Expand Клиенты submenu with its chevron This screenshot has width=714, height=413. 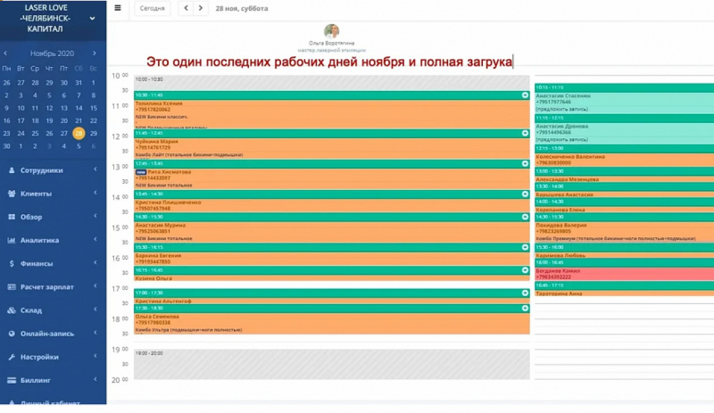coord(96,193)
